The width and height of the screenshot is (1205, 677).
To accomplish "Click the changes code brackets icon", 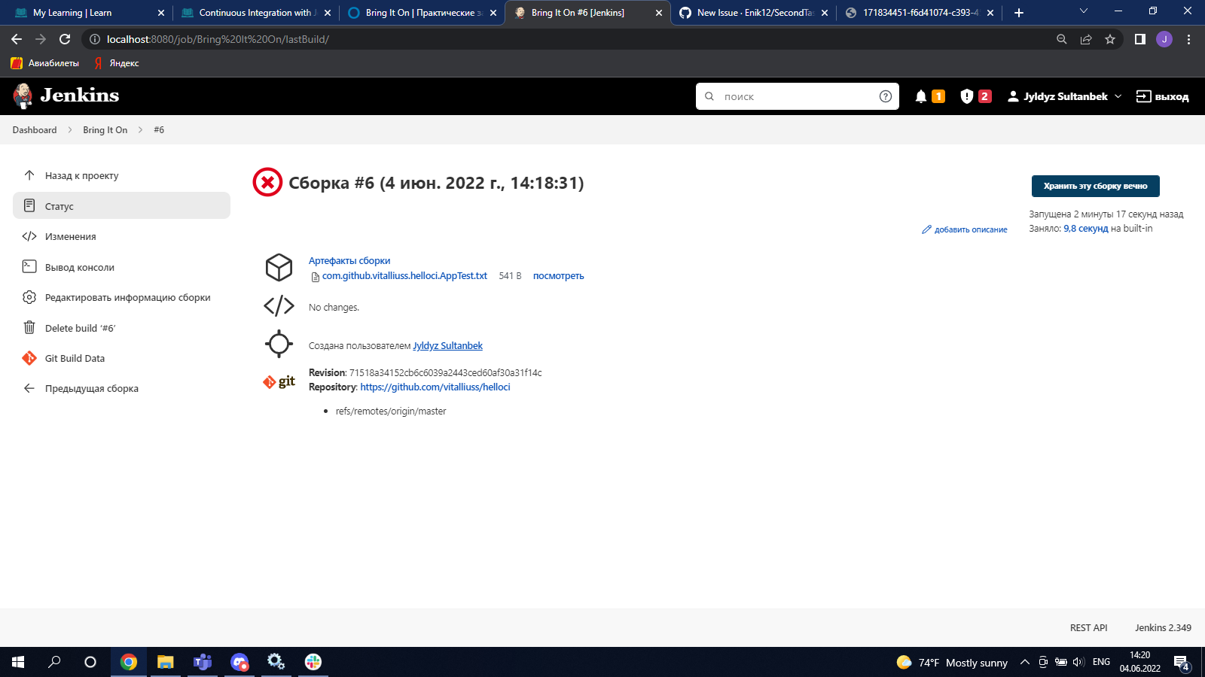I will coord(279,305).
